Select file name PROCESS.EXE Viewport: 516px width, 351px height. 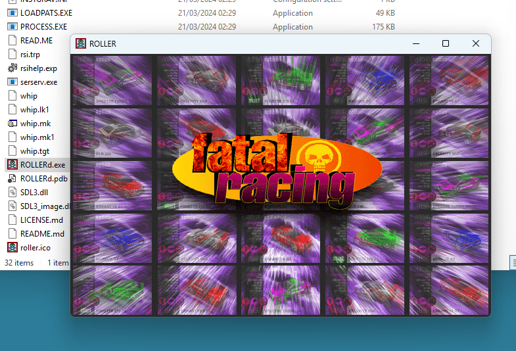click(x=44, y=27)
